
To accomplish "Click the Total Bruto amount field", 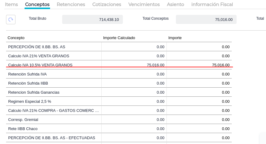I will (93, 19).
